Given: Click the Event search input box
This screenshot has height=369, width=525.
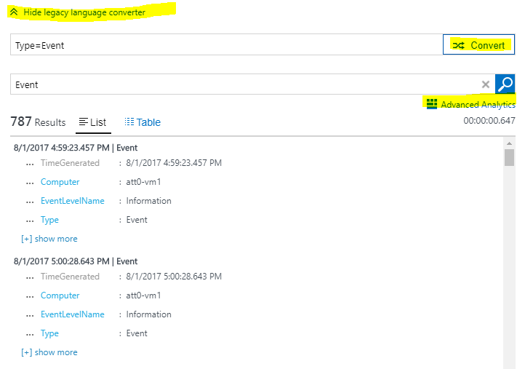Looking at the screenshot, I should point(244,84).
